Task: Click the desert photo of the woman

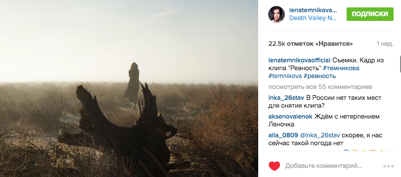Action: pos(129,88)
